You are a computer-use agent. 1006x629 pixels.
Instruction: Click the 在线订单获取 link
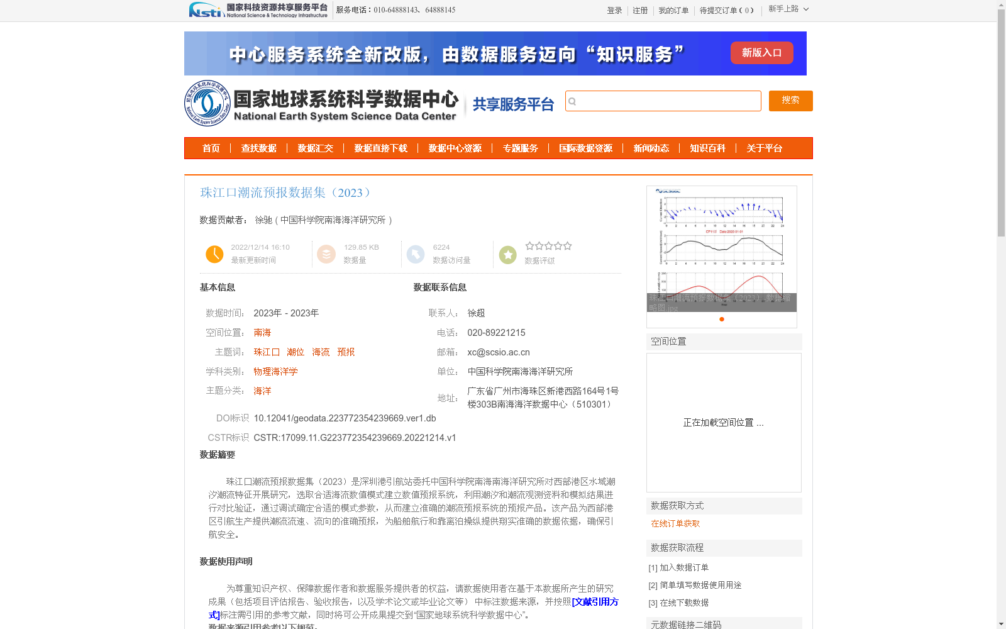point(675,523)
